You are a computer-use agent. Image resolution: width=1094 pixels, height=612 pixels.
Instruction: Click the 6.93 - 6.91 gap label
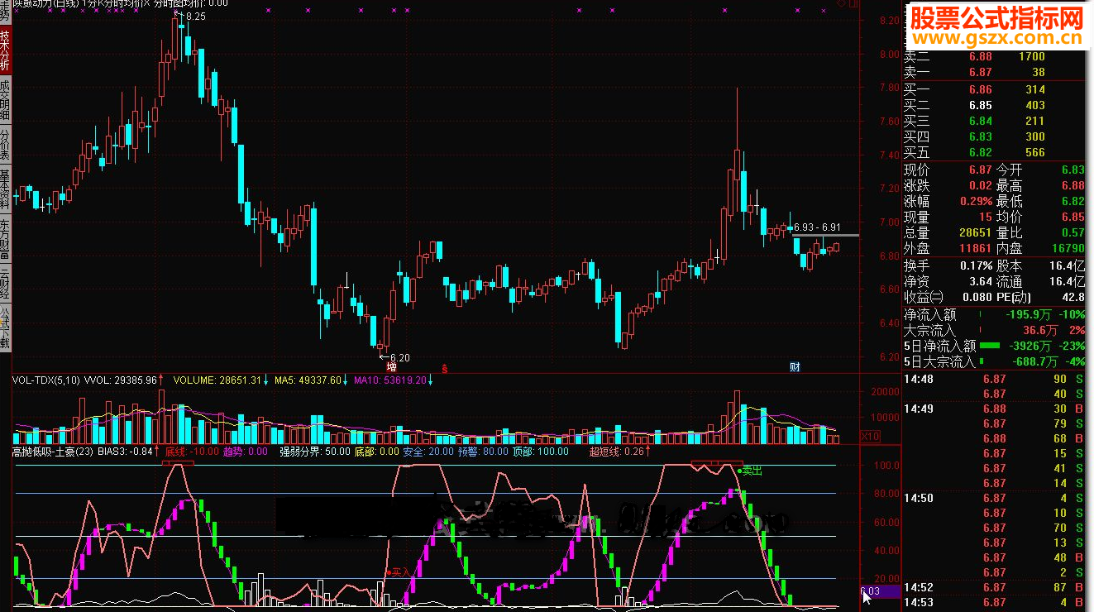click(x=818, y=227)
